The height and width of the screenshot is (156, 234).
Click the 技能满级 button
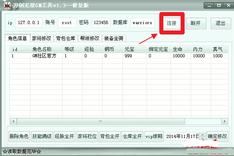coord(42,136)
